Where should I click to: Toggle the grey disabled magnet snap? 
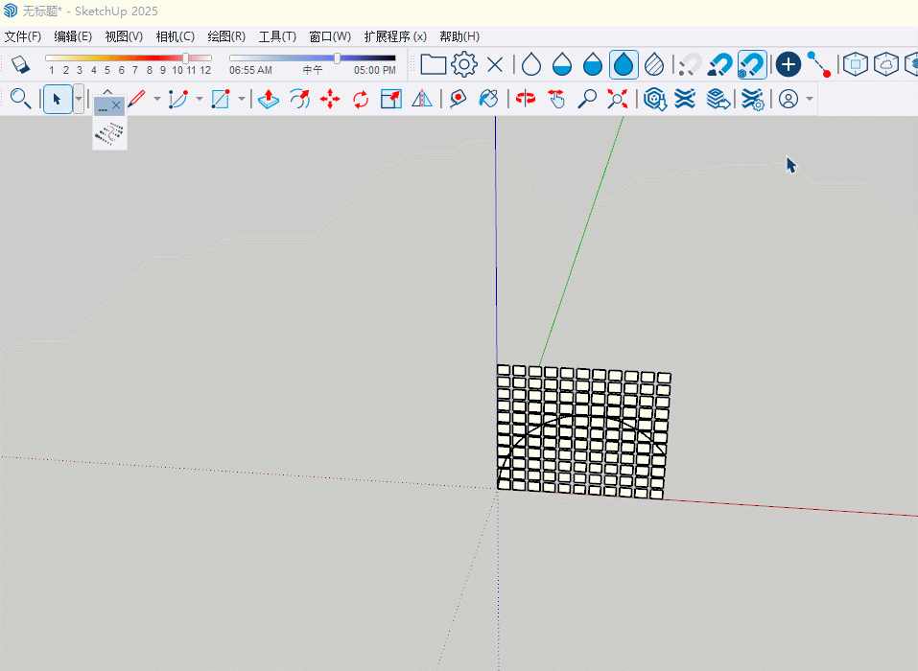click(690, 64)
